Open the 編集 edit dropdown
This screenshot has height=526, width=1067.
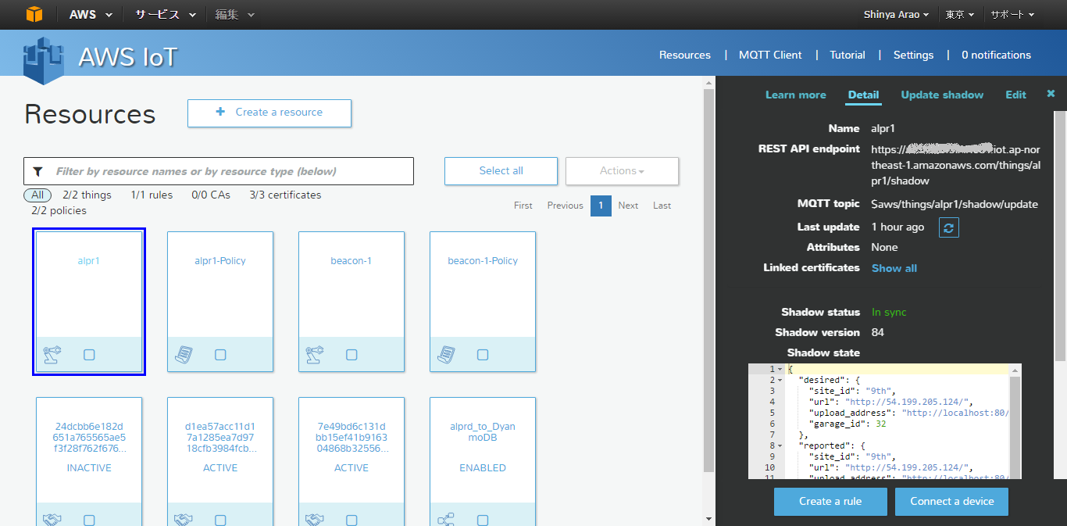234,15
